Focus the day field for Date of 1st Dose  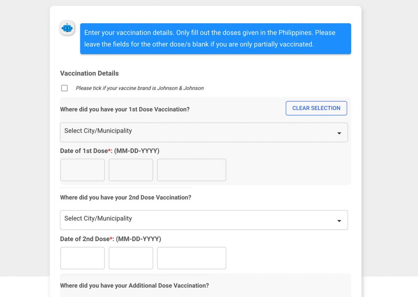point(131,170)
